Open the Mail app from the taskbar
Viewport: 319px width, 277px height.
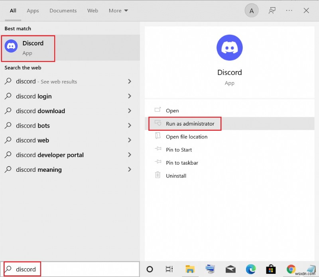(230, 269)
